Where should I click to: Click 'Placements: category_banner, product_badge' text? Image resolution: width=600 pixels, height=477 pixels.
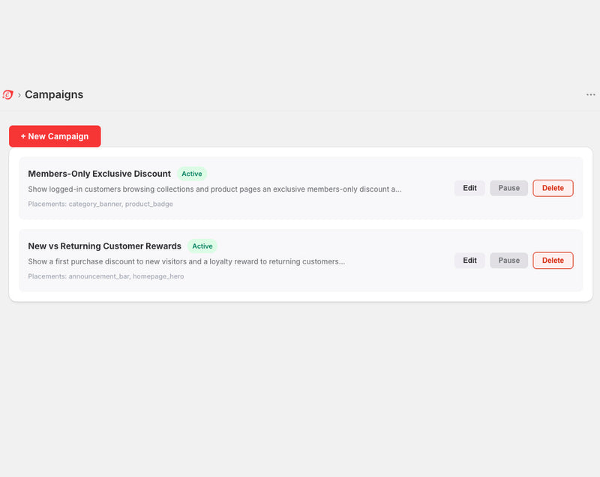pos(100,204)
